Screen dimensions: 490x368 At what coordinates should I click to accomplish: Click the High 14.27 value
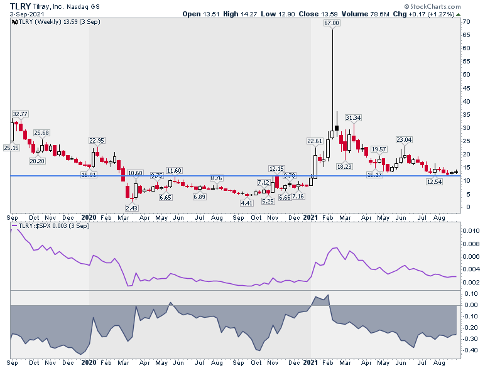241,14
